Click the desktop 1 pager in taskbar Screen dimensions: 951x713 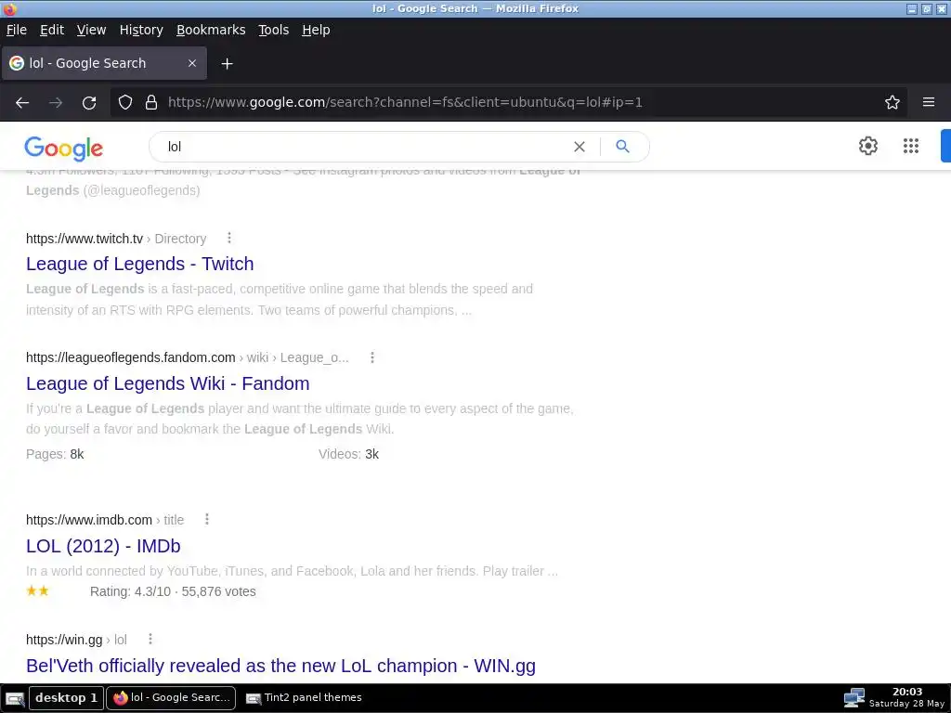click(x=66, y=697)
